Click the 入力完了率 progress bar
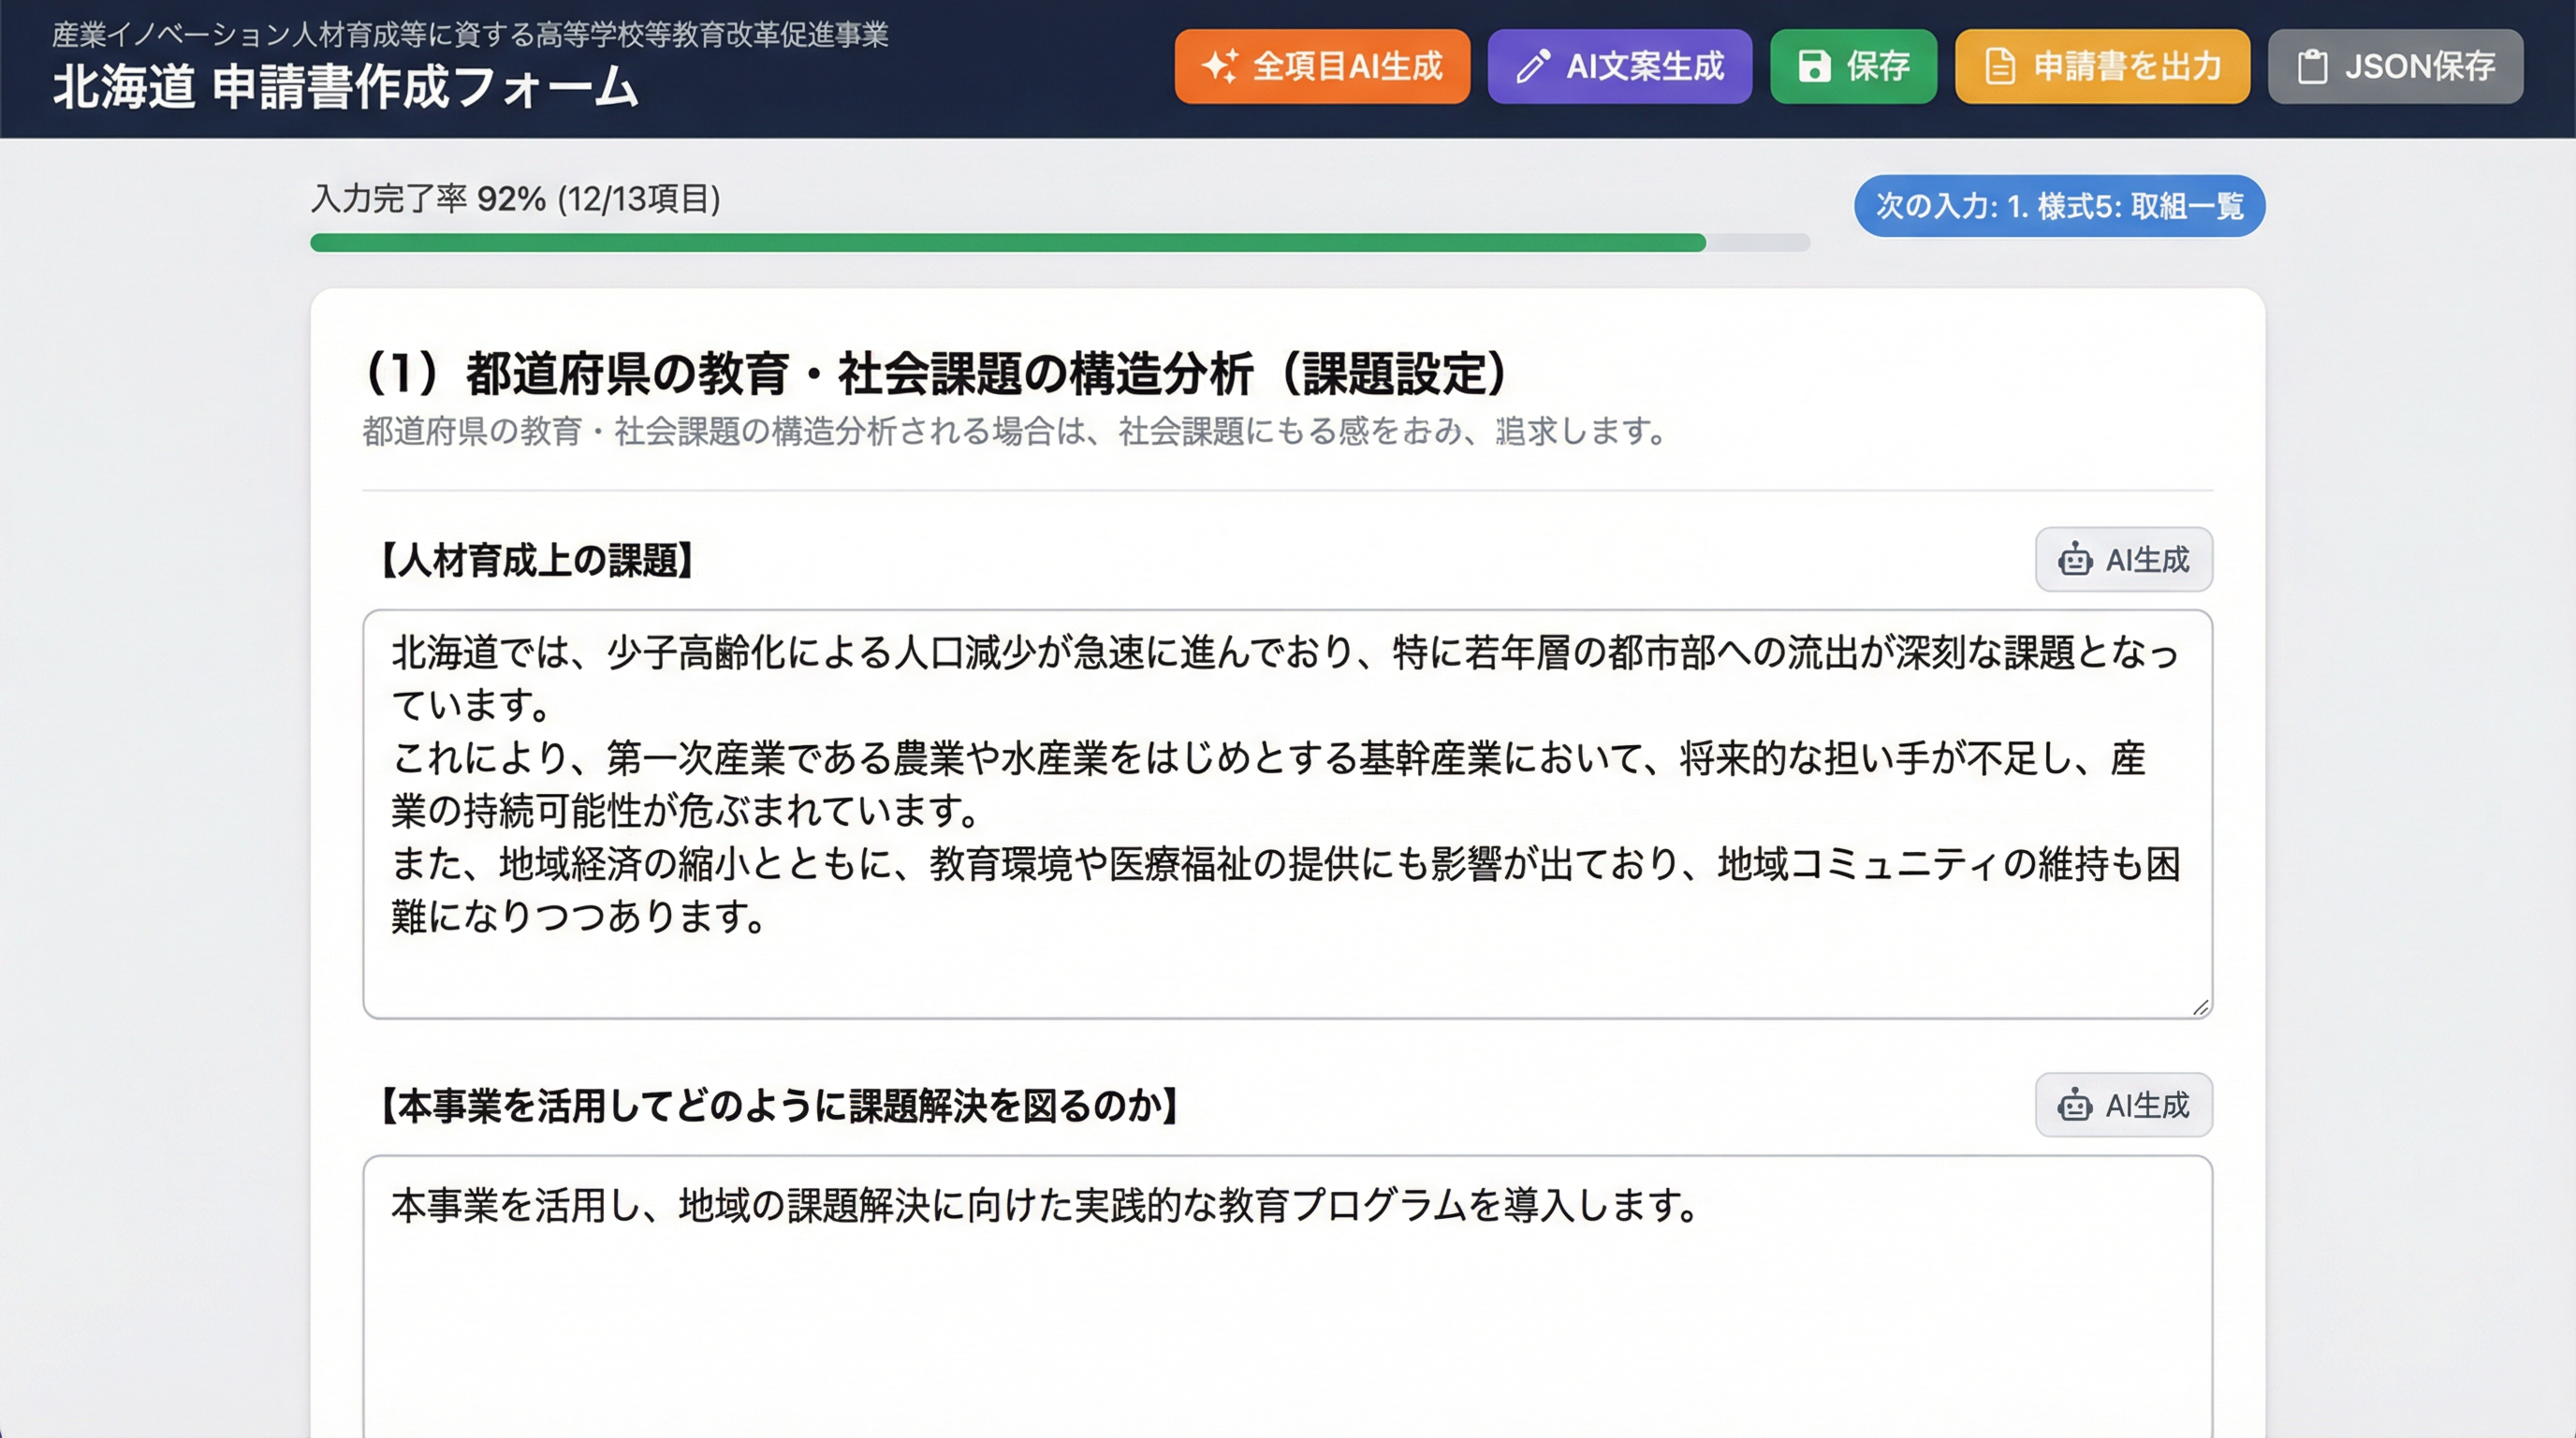 [x=1060, y=240]
